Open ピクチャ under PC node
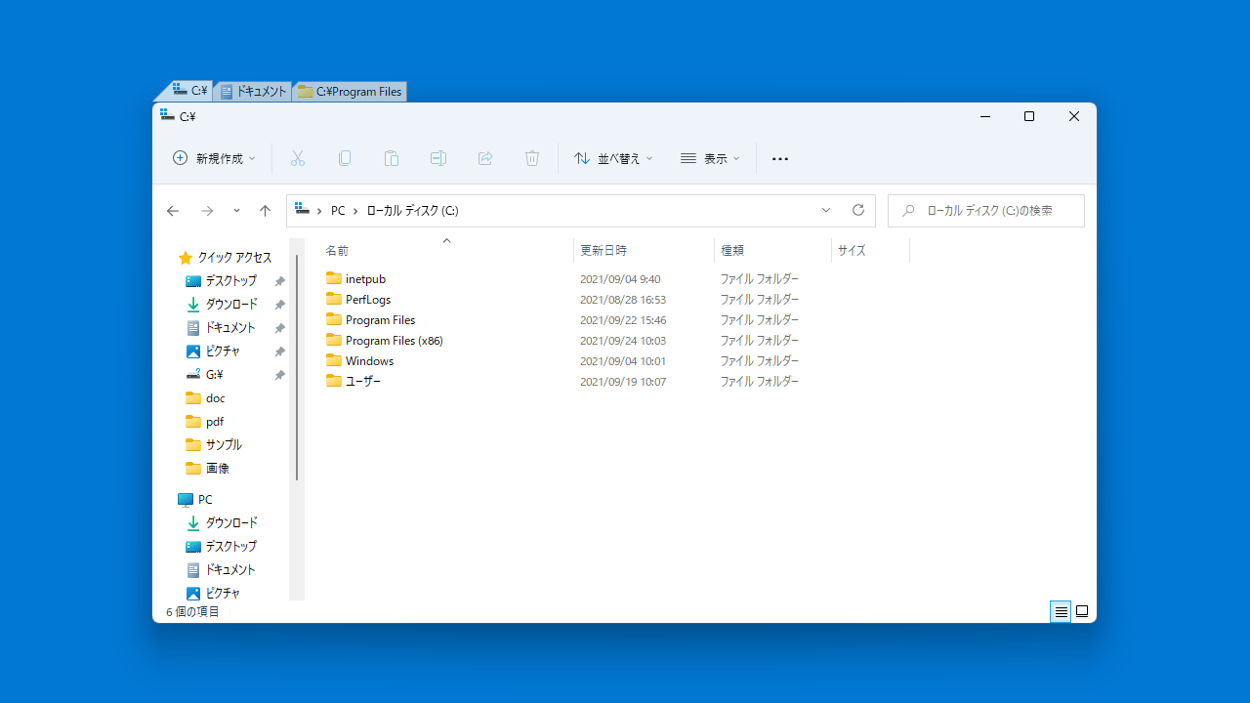This screenshot has width=1250, height=703. coord(223,594)
